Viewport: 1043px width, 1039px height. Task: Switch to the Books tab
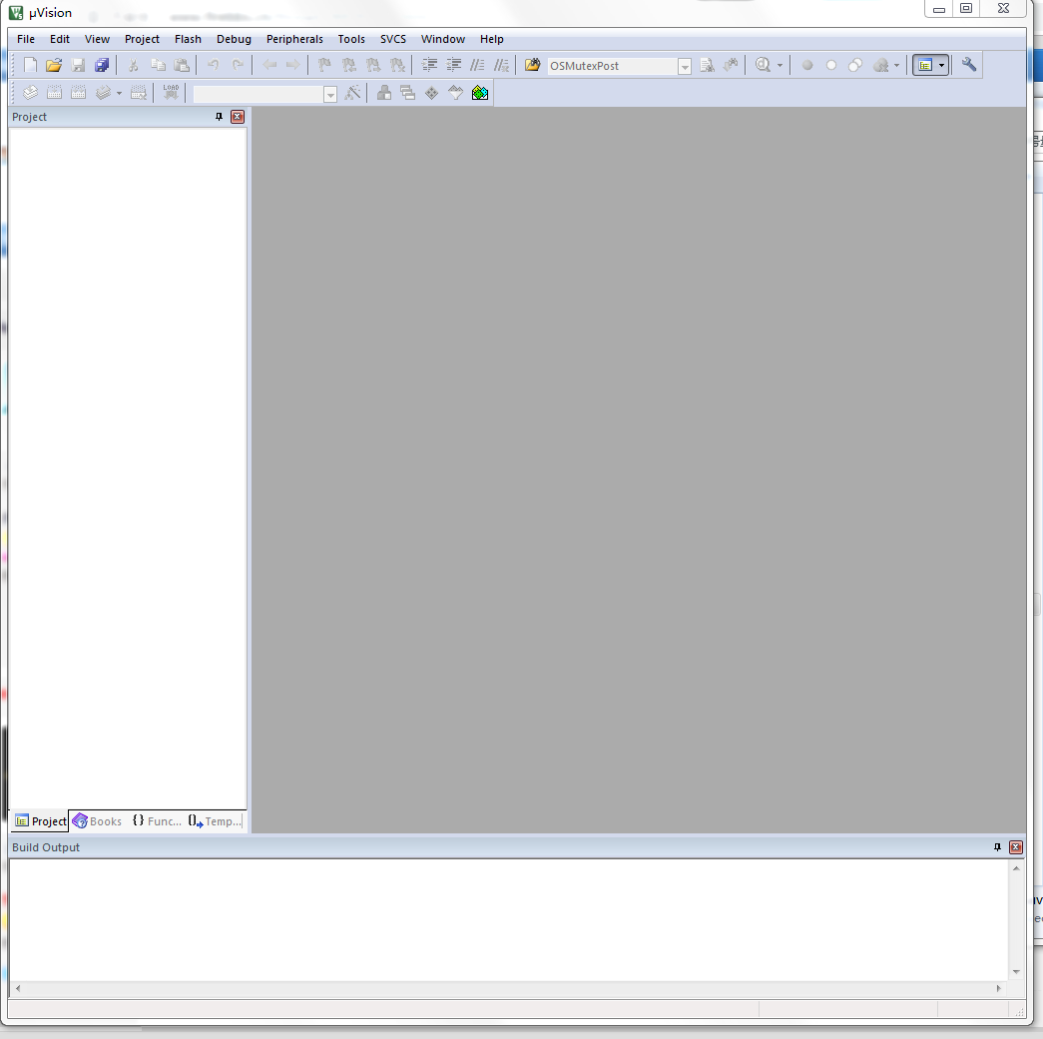97,821
